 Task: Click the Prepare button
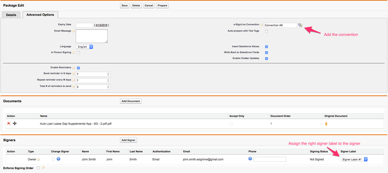pos(162,6)
